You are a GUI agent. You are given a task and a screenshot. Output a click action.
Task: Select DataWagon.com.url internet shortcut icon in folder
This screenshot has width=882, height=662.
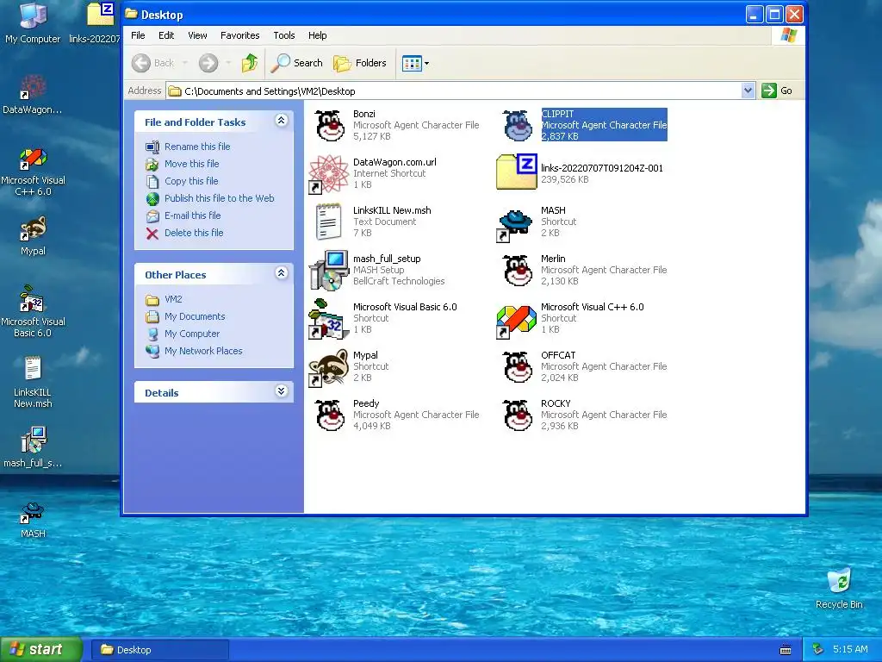pos(330,174)
